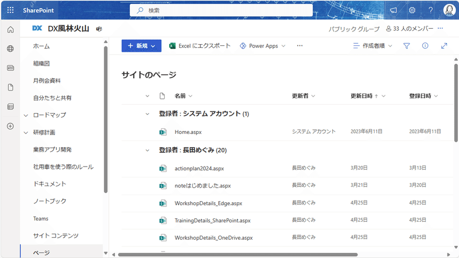Viewport: 459px width, 258px height.
Task: Click the file type column icon
Action: click(162, 96)
